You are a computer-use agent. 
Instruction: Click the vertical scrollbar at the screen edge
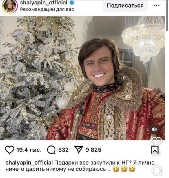(167, 15)
